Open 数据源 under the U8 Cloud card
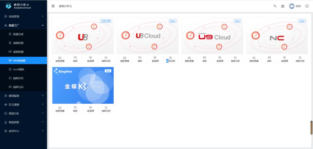This screenshot has width=313, height=149. tap(155, 59)
